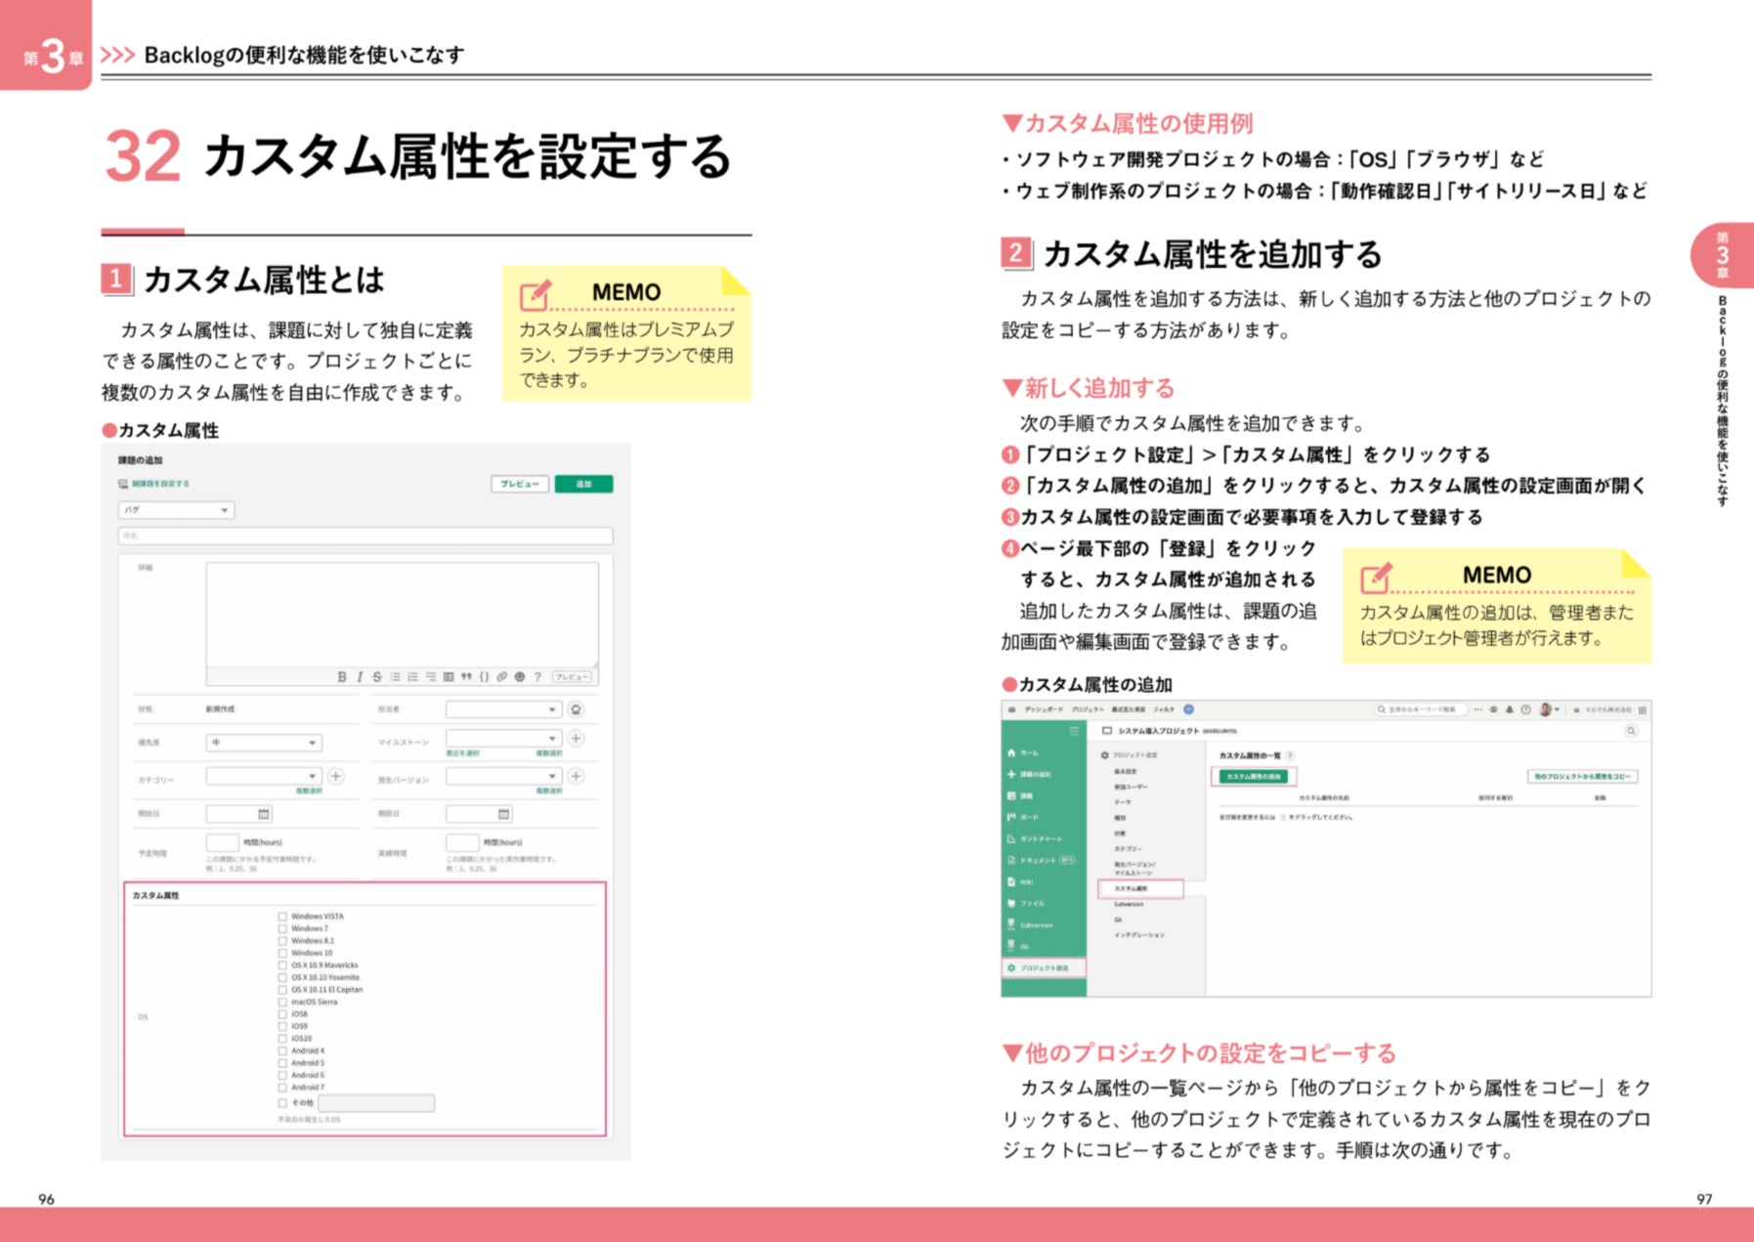Click the 実績時間 hours input
The image size is (1754, 1242).
462,842
